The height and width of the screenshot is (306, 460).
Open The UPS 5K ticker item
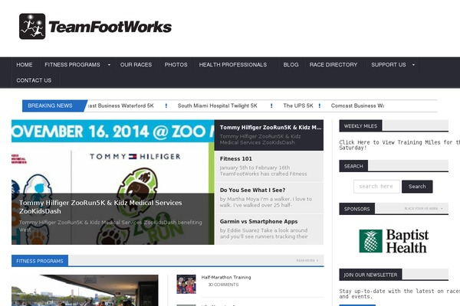click(298, 106)
